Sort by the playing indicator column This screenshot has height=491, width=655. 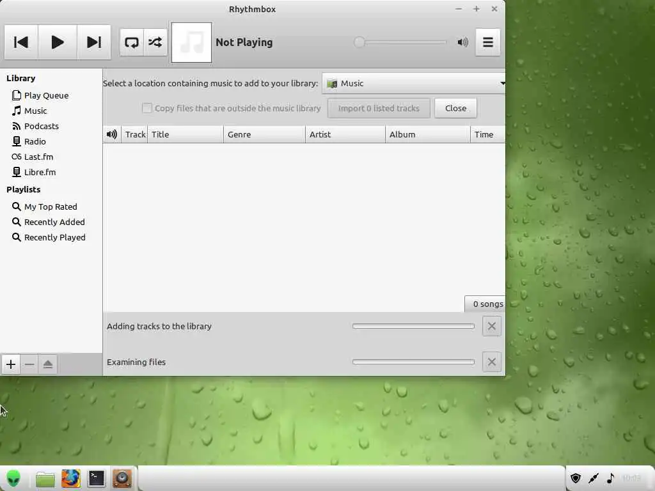coord(112,134)
